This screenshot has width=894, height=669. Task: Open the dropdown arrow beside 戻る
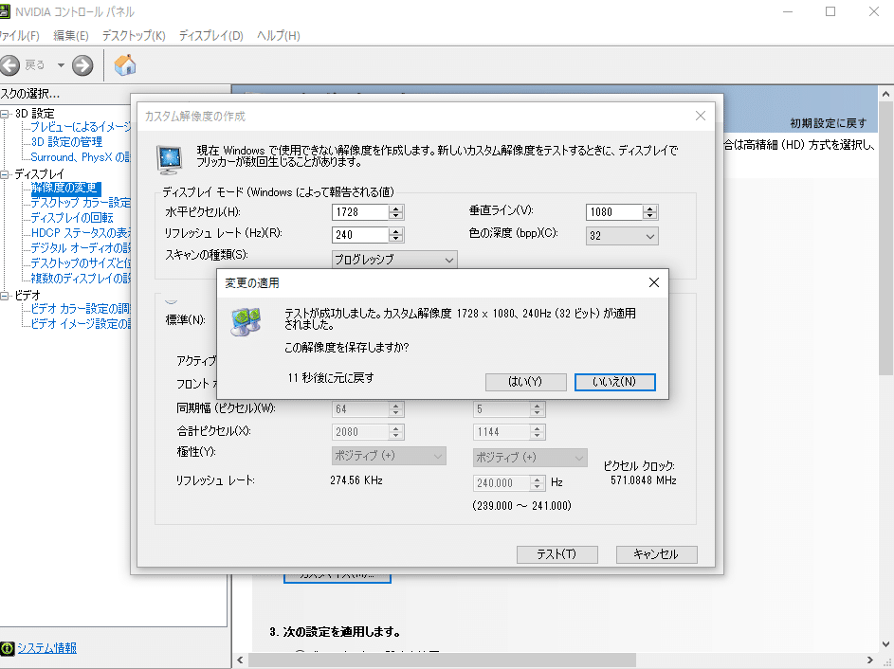pos(61,65)
